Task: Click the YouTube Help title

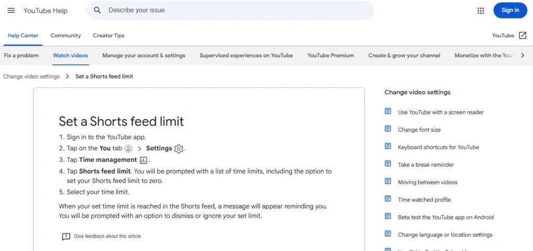Action: (x=46, y=10)
